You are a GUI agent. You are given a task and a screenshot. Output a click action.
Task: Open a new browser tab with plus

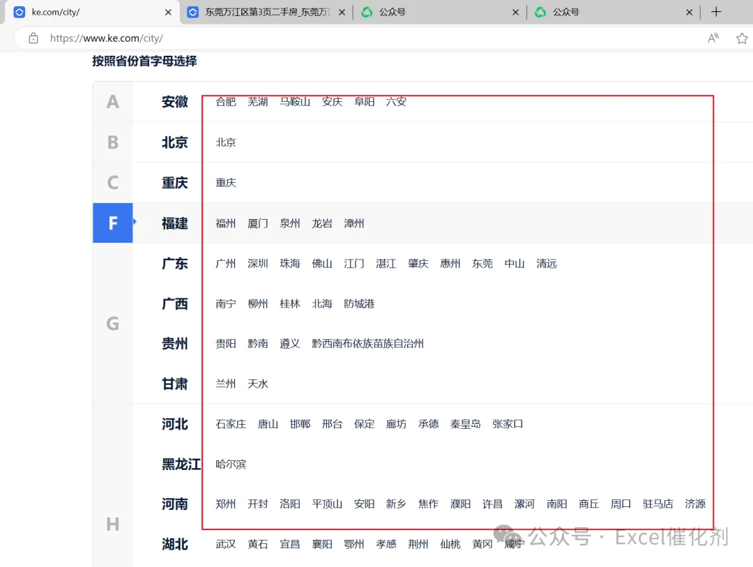716,12
